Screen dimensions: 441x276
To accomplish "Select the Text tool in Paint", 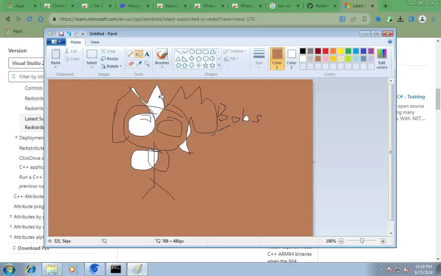I will [147, 54].
